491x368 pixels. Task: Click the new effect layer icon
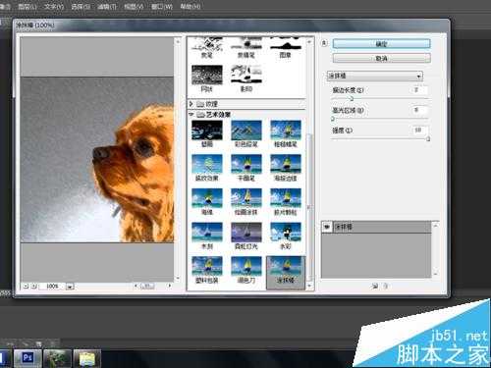point(375,286)
